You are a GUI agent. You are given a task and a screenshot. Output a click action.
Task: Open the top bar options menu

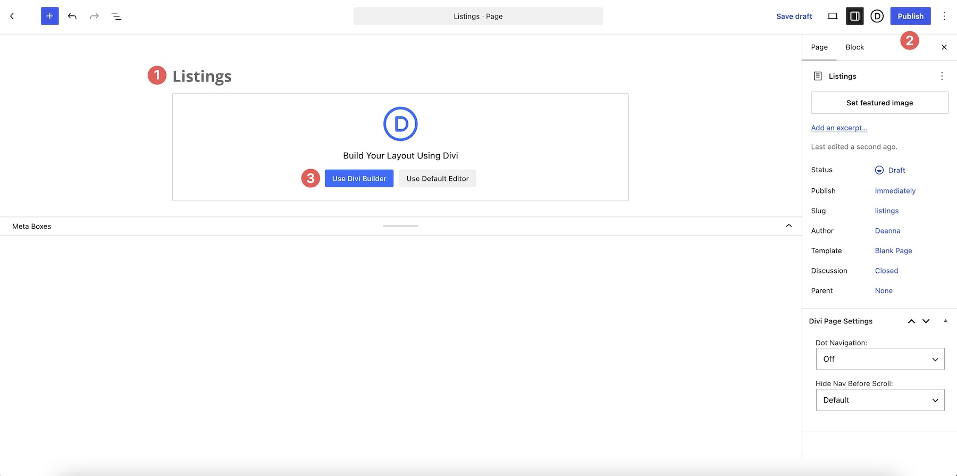944,16
